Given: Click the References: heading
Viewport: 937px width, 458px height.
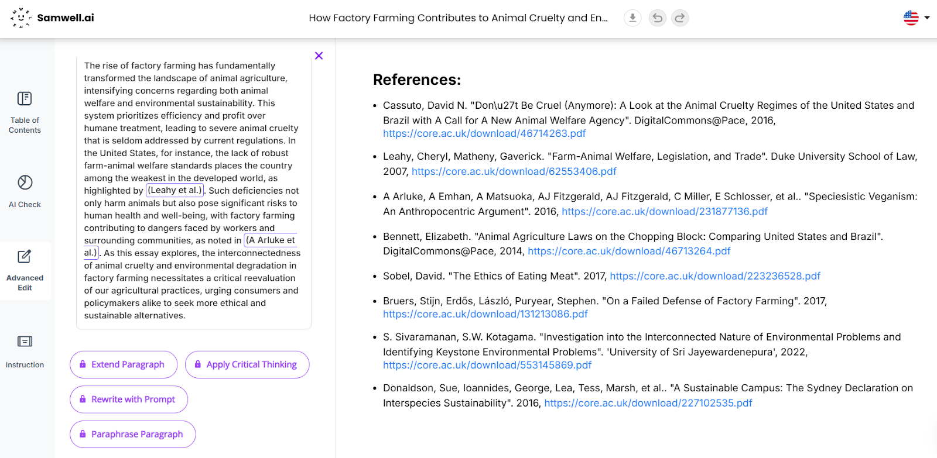Looking at the screenshot, I should coord(417,80).
